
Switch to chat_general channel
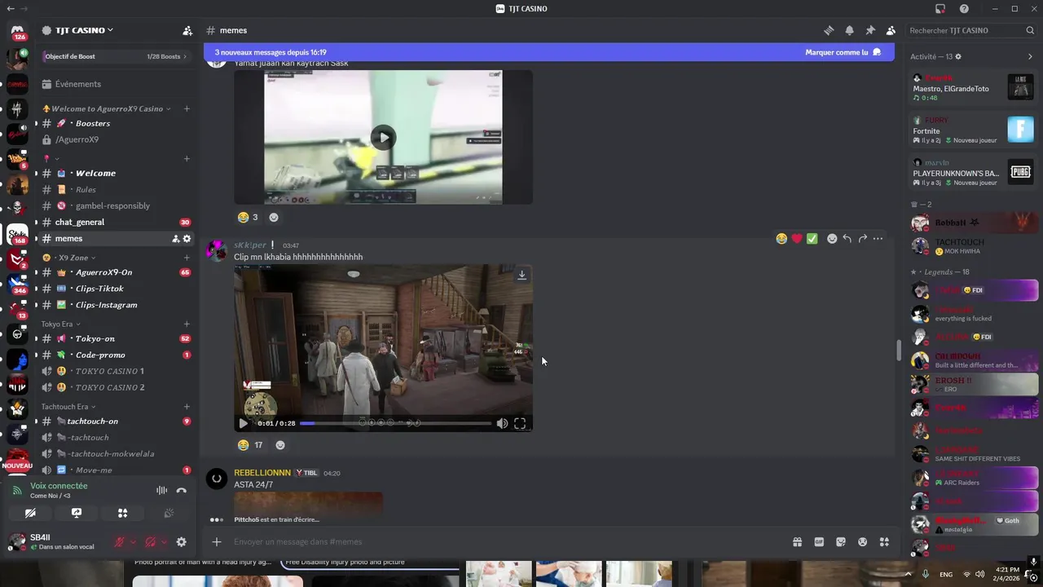[x=117, y=222]
